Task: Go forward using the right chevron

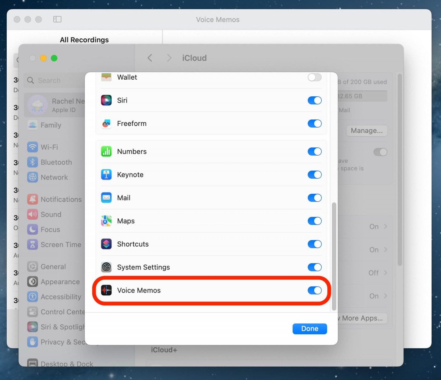Action: click(169, 58)
